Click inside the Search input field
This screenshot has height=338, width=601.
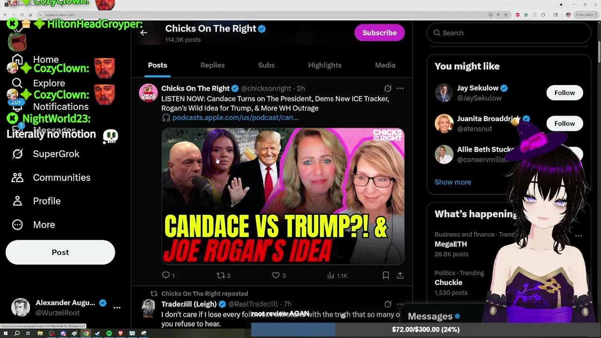509,33
